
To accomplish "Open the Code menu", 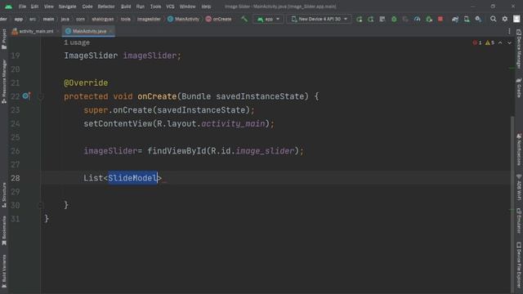I will point(87,7).
